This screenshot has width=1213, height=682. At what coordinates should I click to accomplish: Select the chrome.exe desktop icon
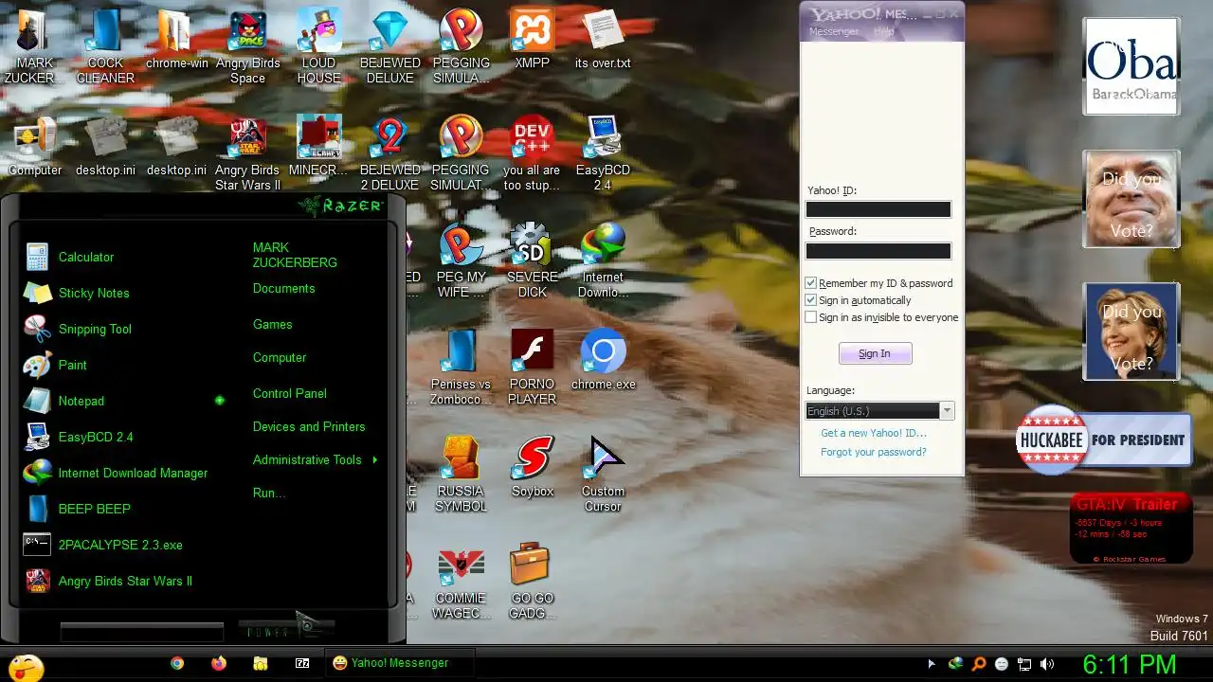click(603, 361)
